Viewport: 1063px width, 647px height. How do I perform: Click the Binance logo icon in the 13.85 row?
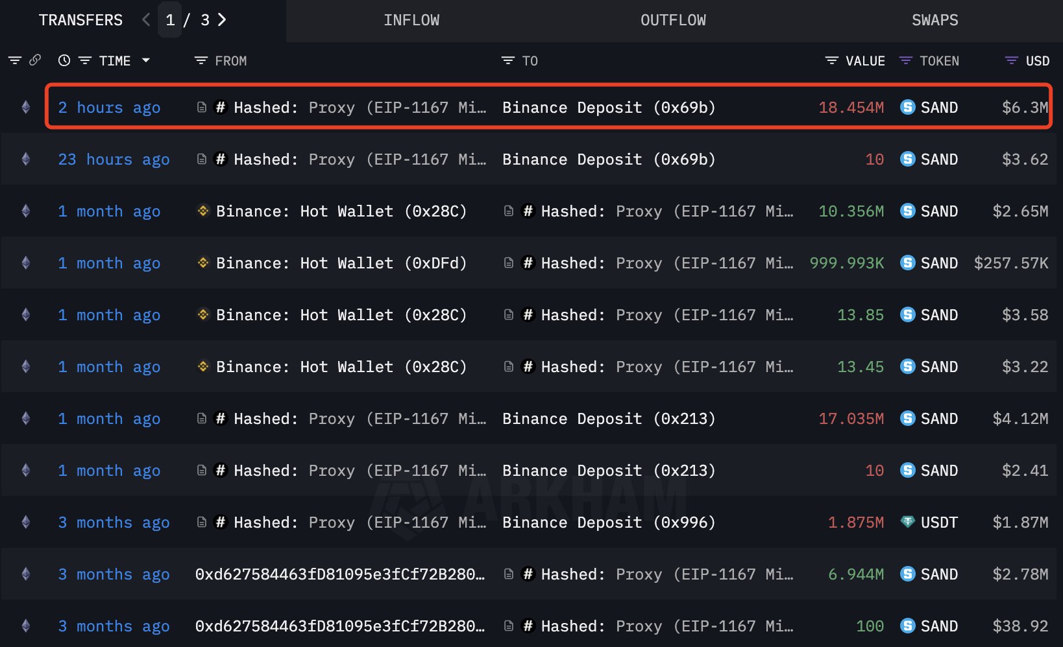tap(203, 314)
